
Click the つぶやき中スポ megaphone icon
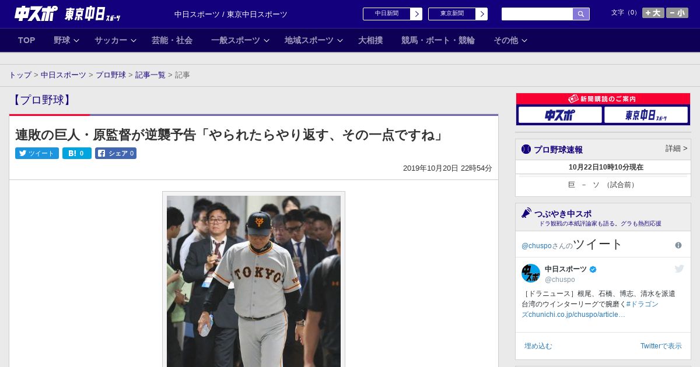527,213
